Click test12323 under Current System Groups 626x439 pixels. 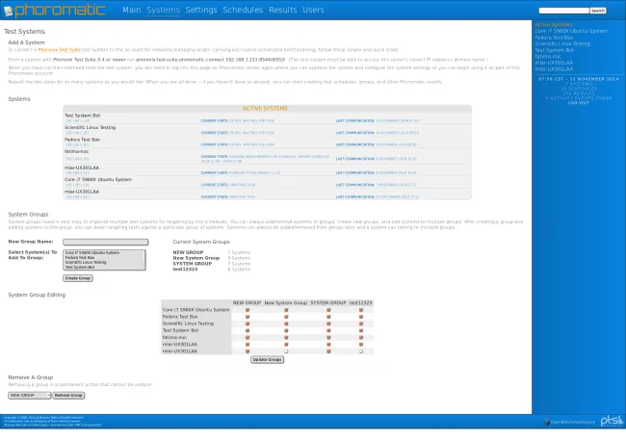pos(185,270)
